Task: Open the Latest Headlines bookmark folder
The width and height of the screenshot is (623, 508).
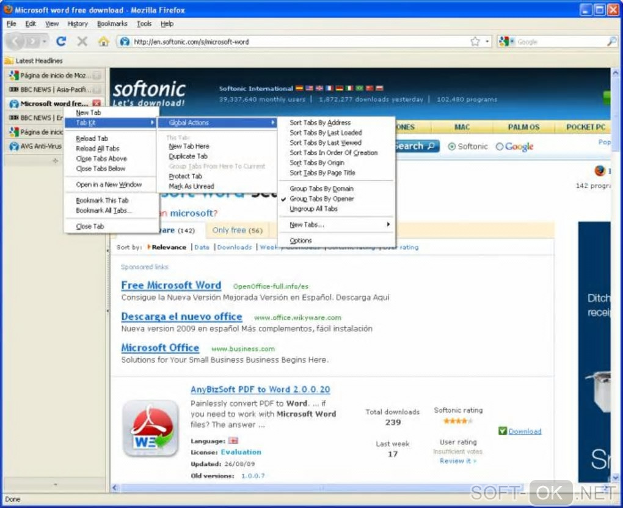Action: point(34,61)
